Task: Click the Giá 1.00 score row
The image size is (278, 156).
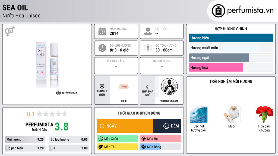Action: 69,148
